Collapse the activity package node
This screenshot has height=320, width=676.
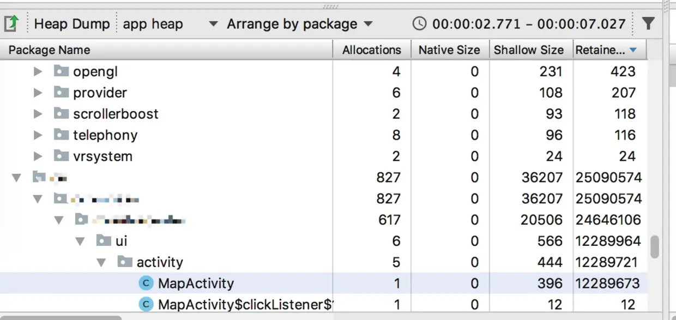(101, 262)
